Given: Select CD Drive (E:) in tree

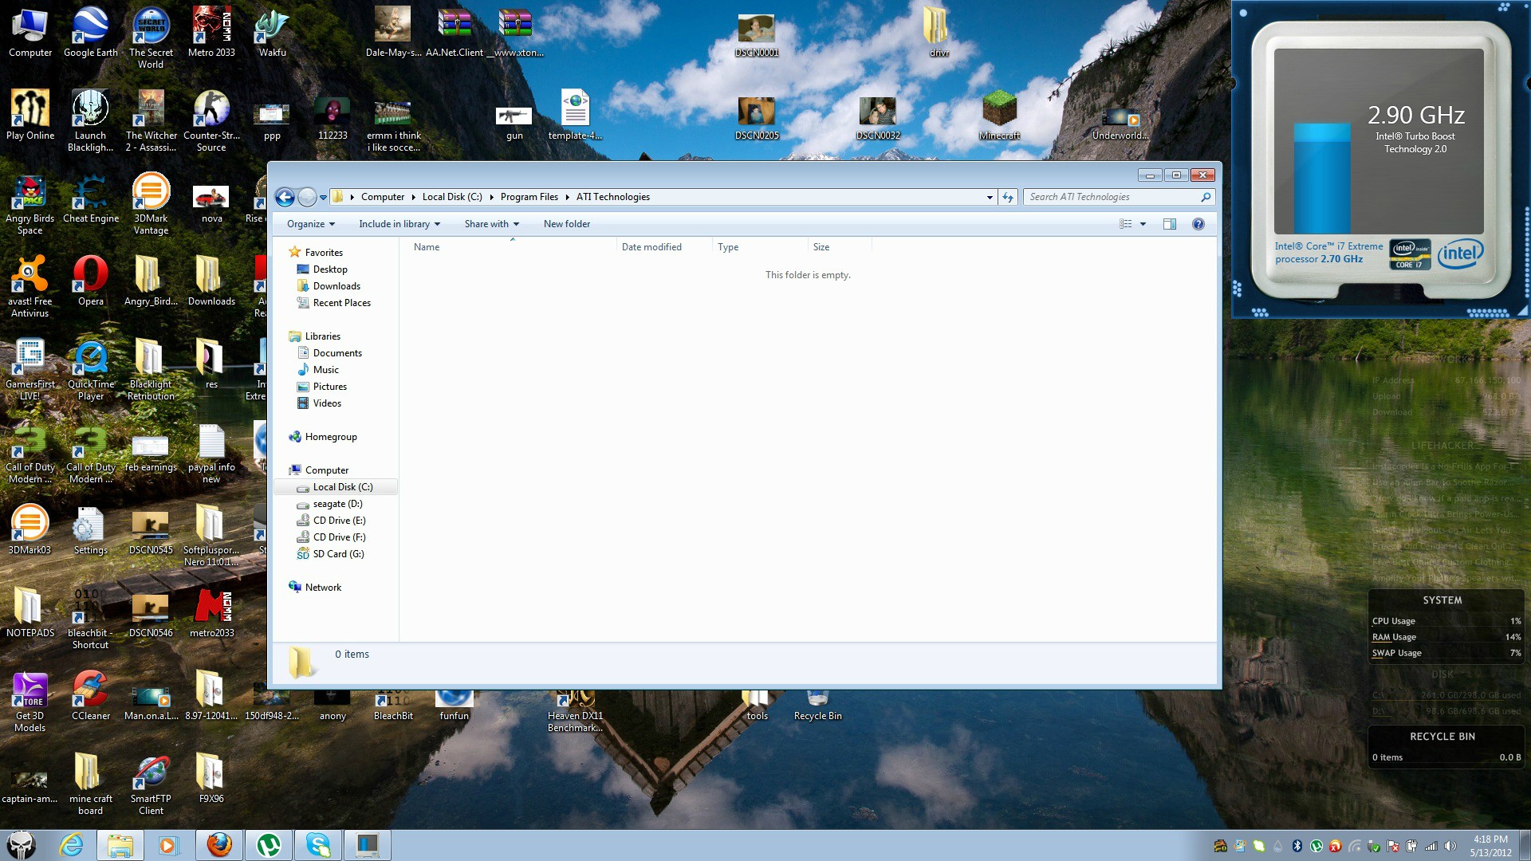Looking at the screenshot, I should tap(339, 521).
